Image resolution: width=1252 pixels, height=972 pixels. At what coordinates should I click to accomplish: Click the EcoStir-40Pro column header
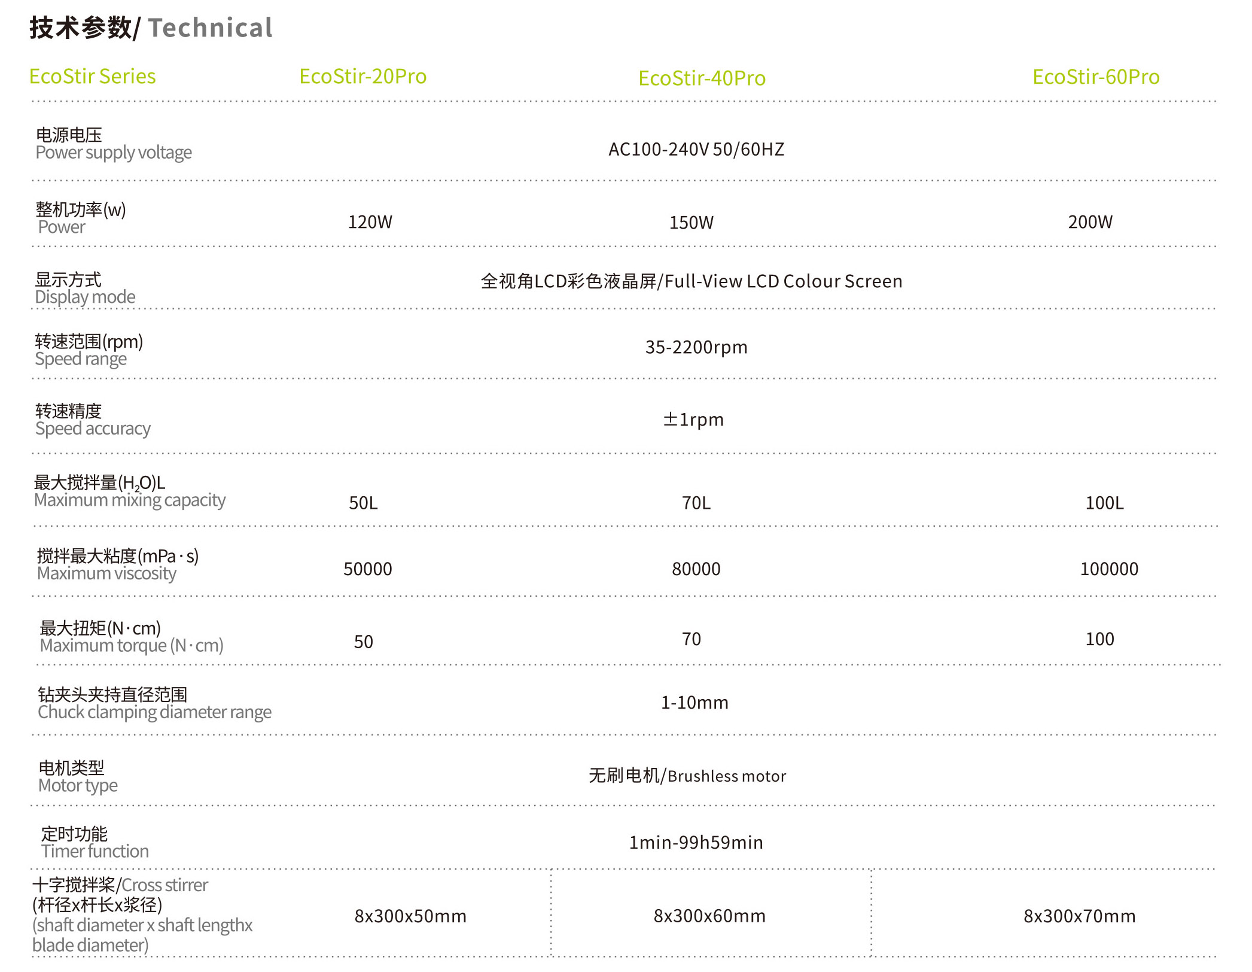coord(702,78)
